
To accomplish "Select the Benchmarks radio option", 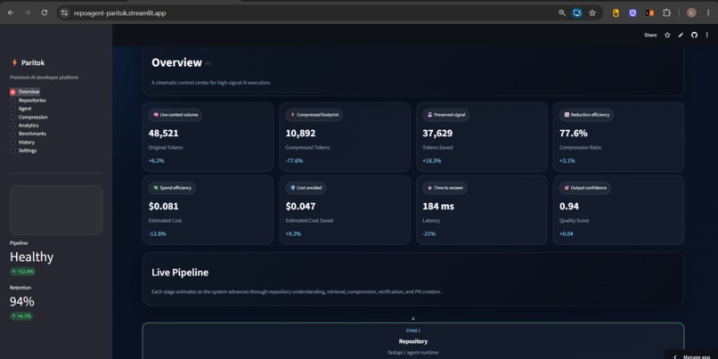I will (28, 134).
